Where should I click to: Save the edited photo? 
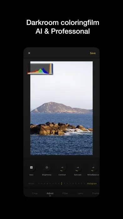tap(93, 53)
